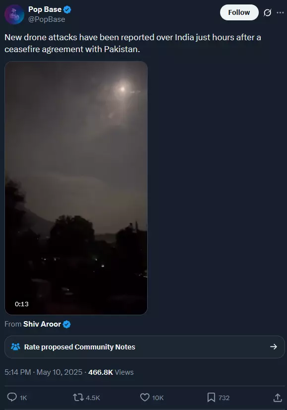Image resolution: width=287 pixels, height=410 pixels.
Task: Repost this post with the retweet icon
Action: pos(78,398)
